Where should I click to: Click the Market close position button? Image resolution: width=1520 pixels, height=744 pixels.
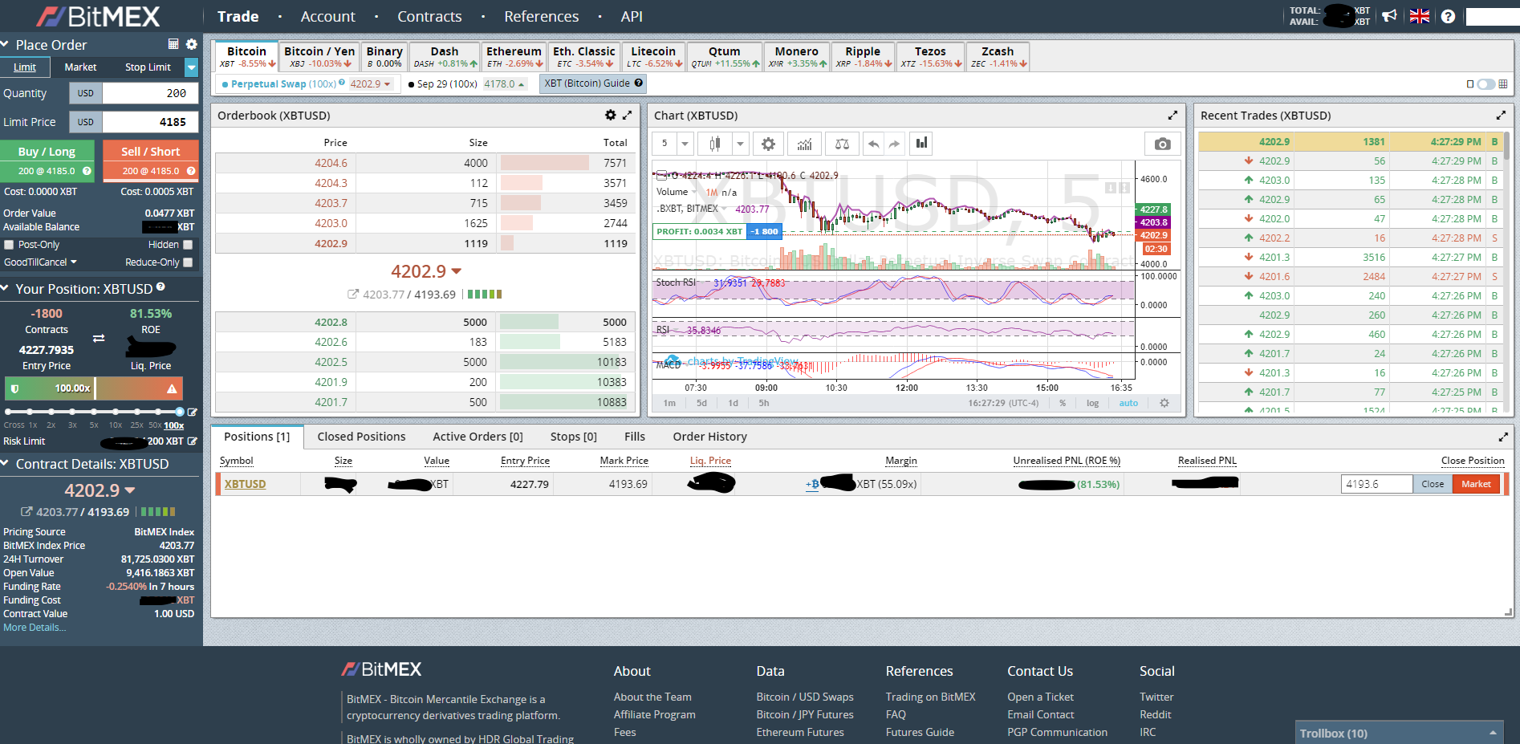click(1475, 484)
